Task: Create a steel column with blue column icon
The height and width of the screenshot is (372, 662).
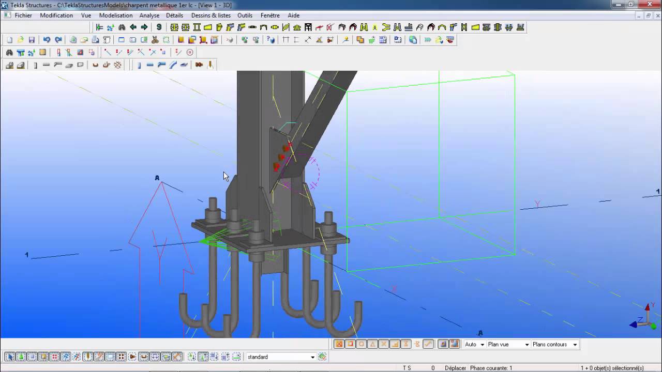Action: tap(139, 65)
